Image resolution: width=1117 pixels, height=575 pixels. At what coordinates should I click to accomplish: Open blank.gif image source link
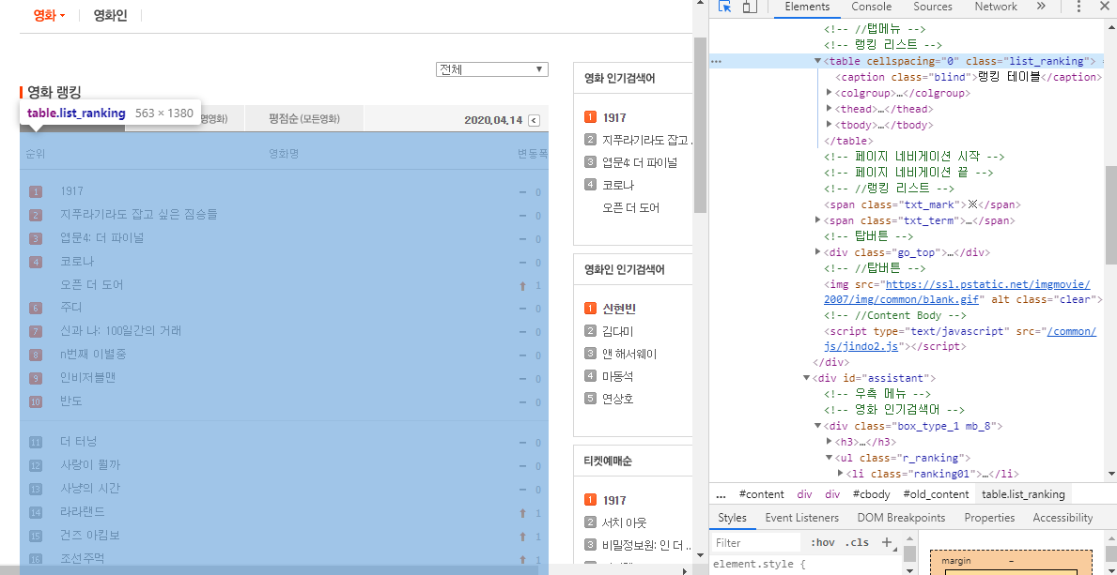[x=956, y=292]
